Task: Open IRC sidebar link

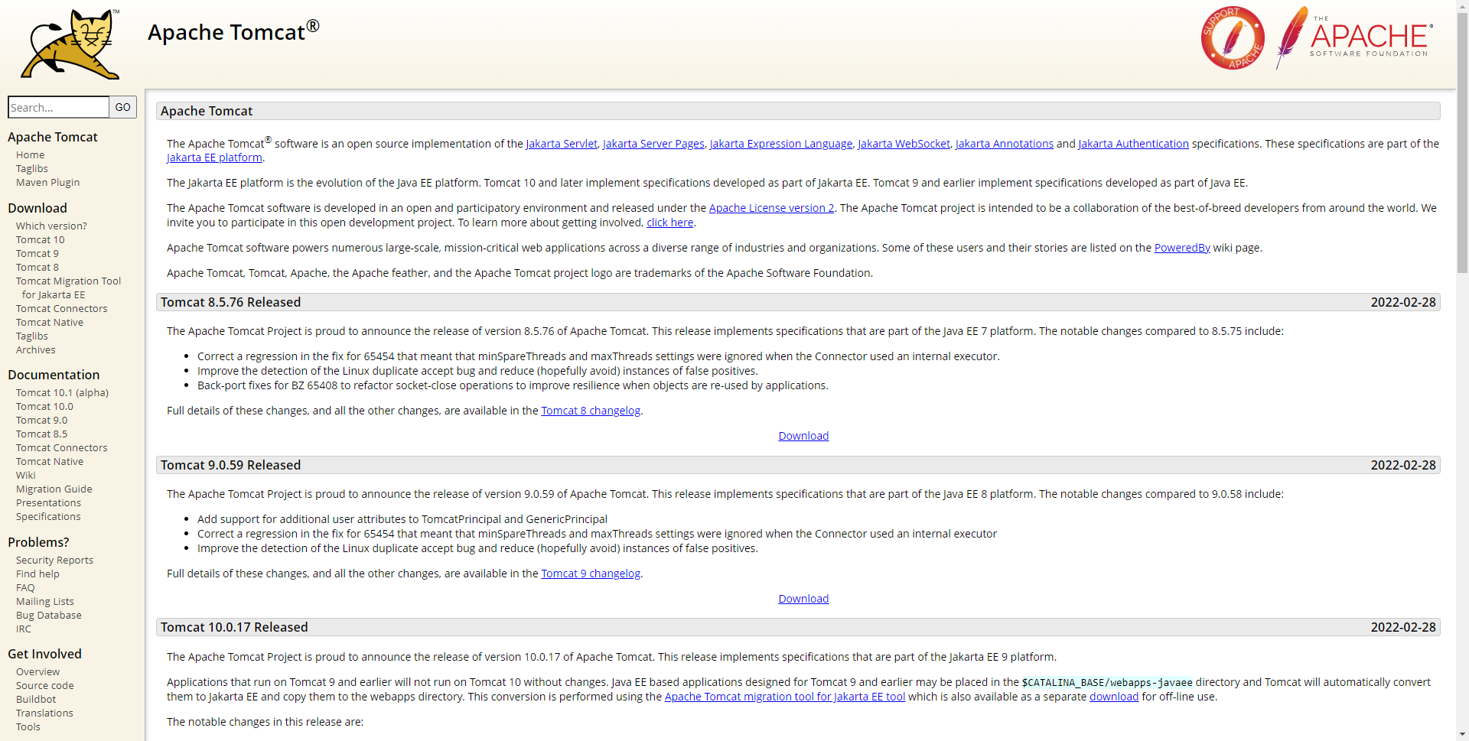Action: point(24,629)
